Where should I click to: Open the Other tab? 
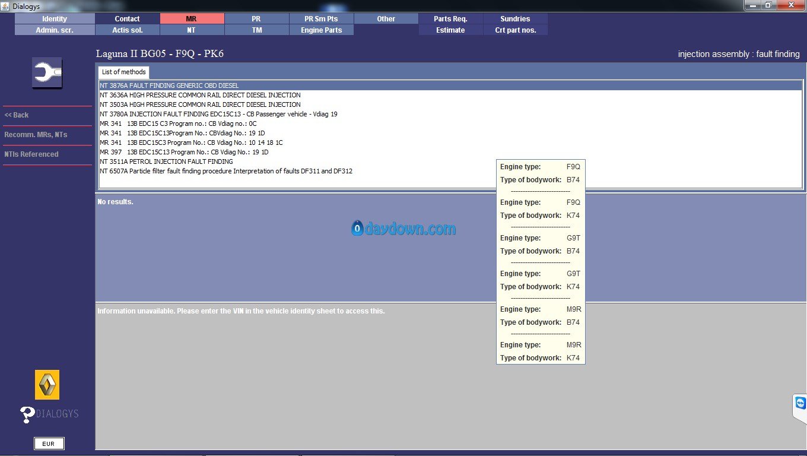point(386,19)
